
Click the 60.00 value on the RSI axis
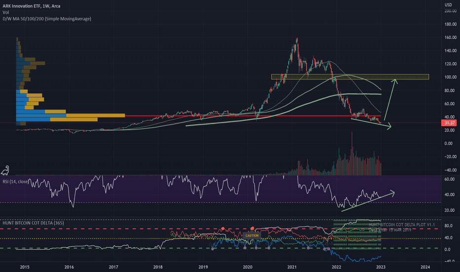click(x=450, y=179)
